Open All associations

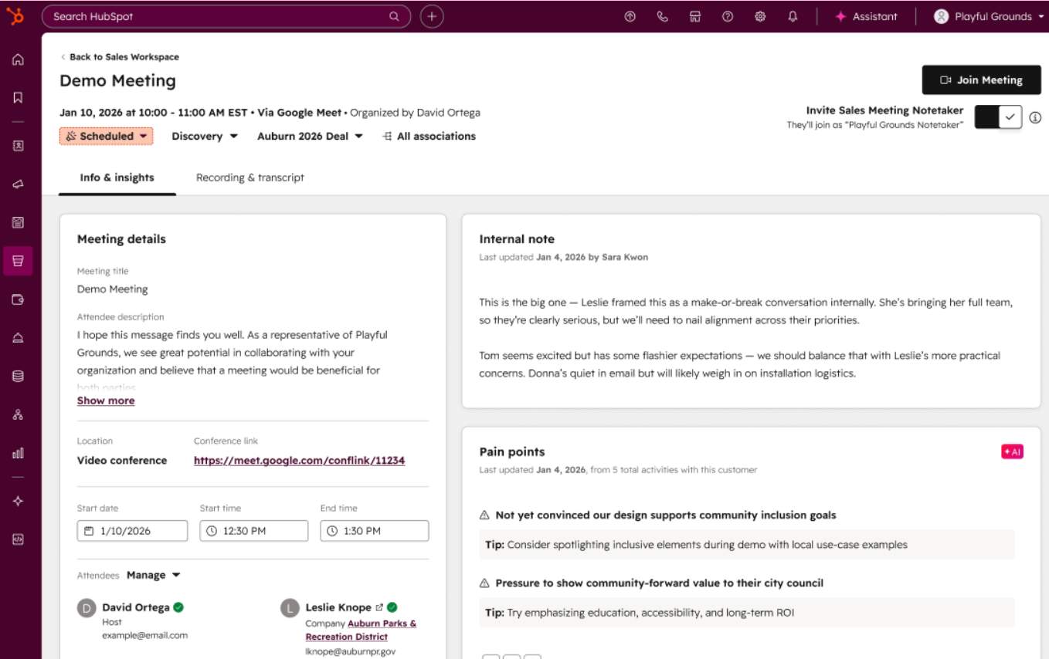coord(429,136)
